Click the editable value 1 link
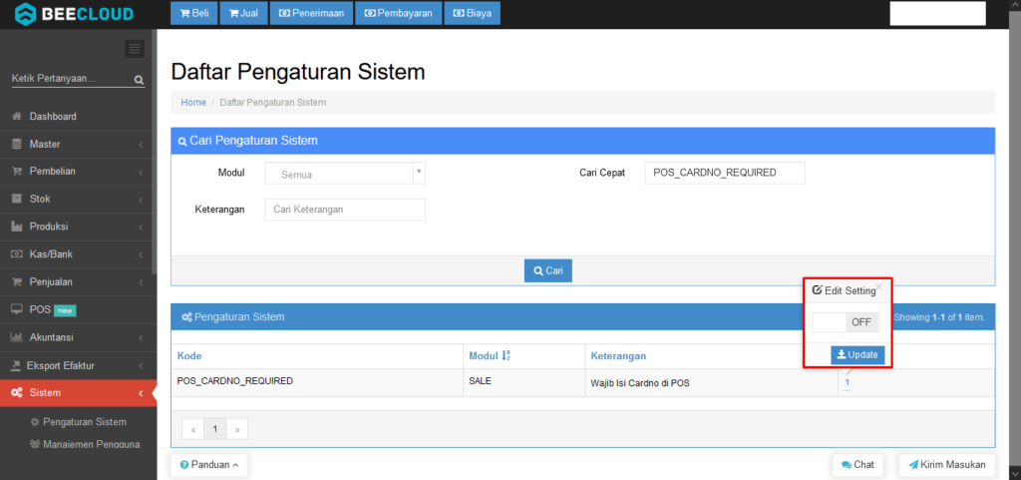Viewport: 1021px width, 480px height. point(848,382)
